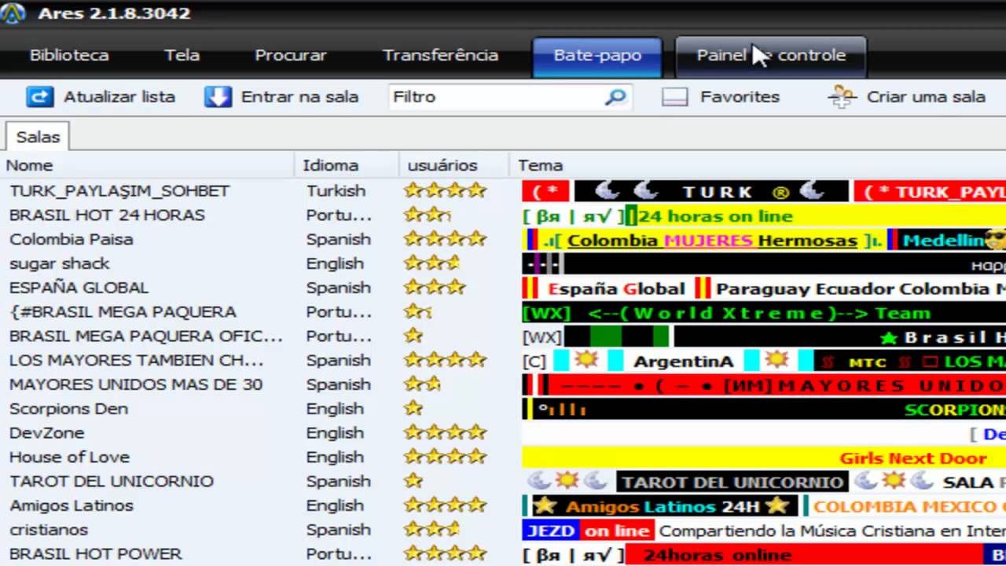Select the Salas sub-tab
The height and width of the screenshot is (566, 1006).
pos(38,137)
